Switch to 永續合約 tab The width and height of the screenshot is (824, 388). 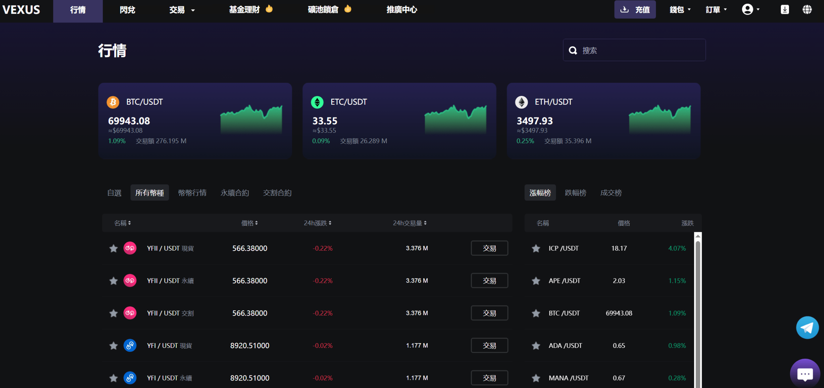coord(235,193)
